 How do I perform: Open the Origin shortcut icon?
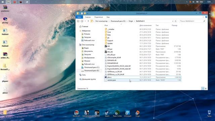(138, 114)
